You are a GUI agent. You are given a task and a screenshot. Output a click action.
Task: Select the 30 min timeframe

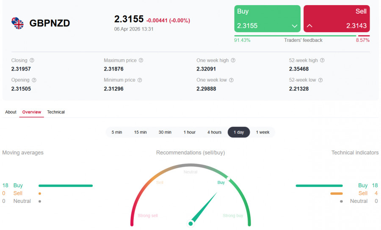tap(165, 132)
